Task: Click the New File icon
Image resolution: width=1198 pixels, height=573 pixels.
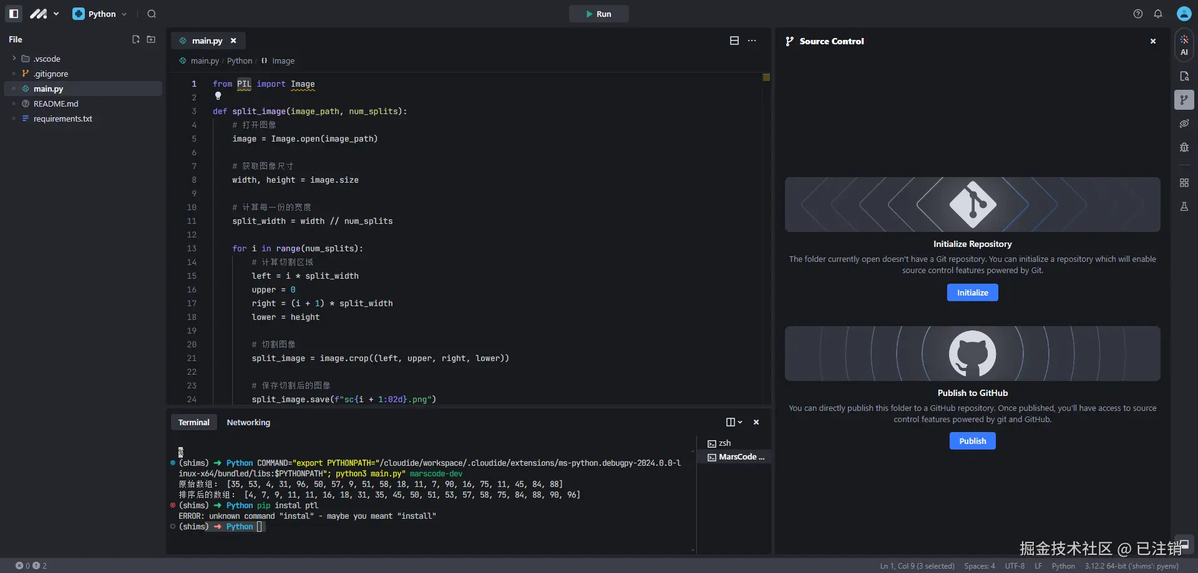Action: pyautogui.click(x=136, y=39)
